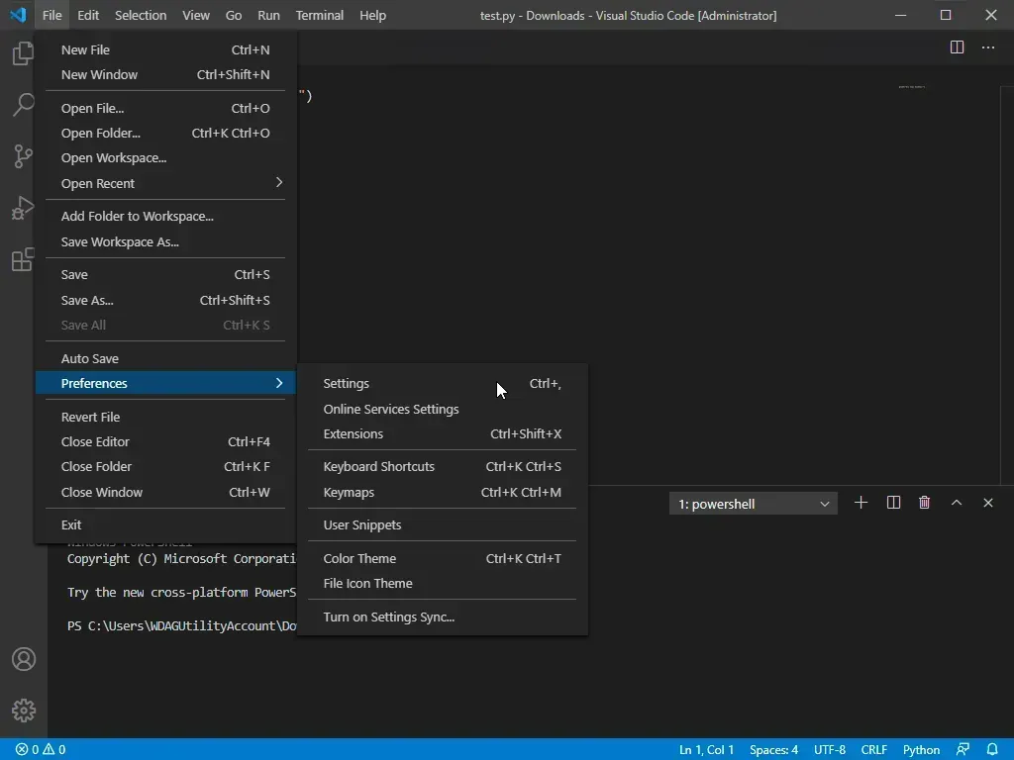Open the Extensions view icon in activity bar
The image size is (1014, 760).
point(24,260)
